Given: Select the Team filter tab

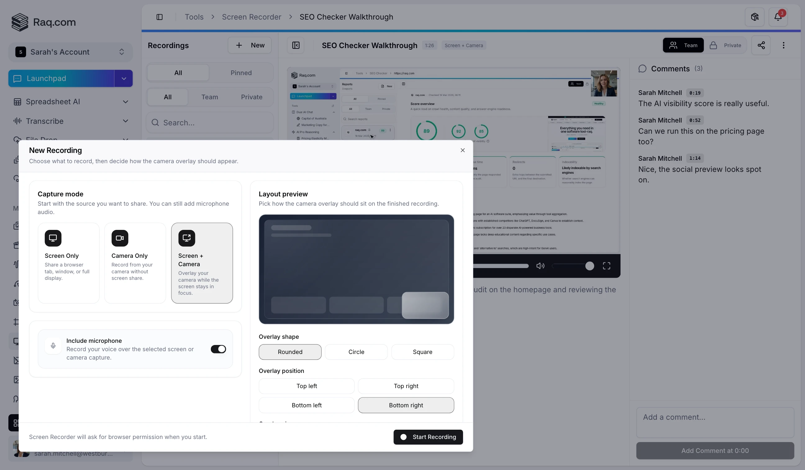Looking at the screenshot, I should coord(210,97).
